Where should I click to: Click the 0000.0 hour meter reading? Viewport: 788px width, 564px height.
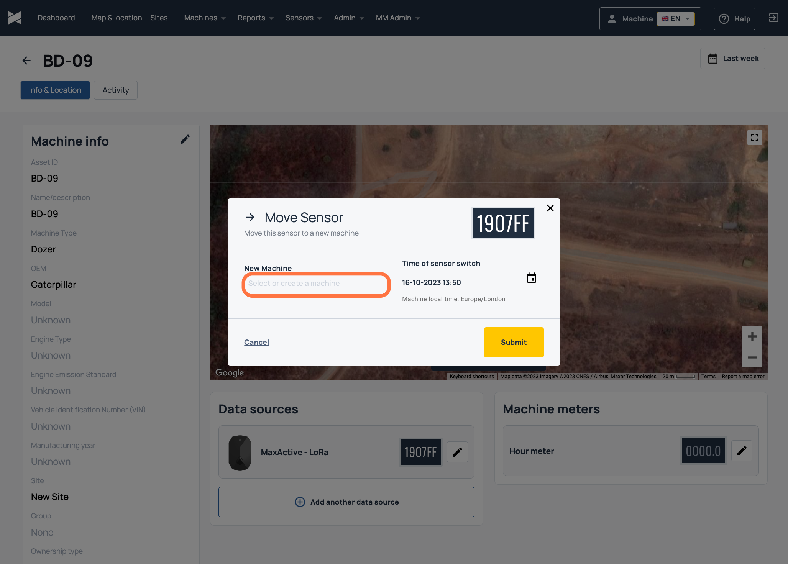pos(703,451)
